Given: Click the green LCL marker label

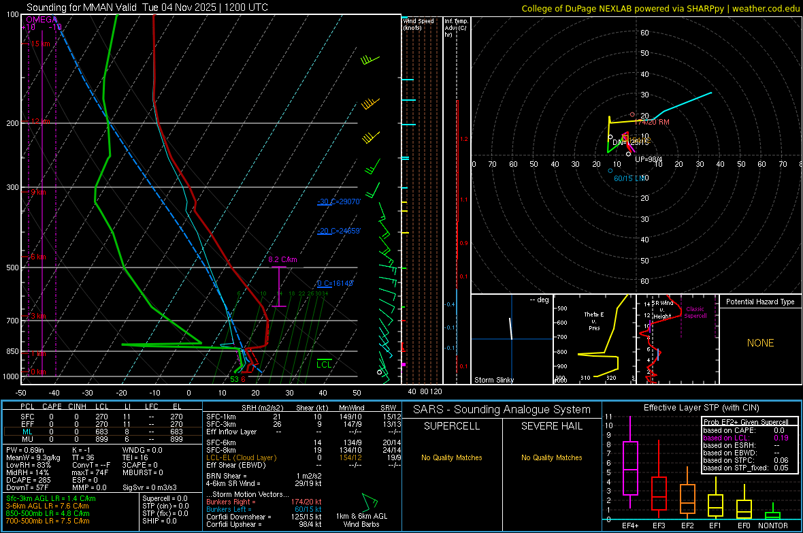Looking at the screenshot, I should click(x=324, y=364).
